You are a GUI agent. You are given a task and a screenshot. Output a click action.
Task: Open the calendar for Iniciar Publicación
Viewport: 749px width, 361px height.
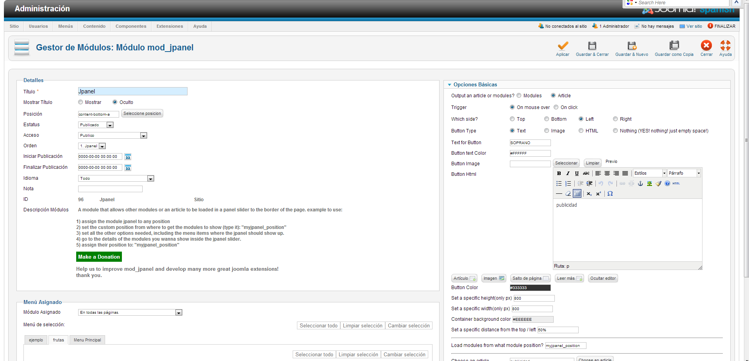tap(128, 157)
